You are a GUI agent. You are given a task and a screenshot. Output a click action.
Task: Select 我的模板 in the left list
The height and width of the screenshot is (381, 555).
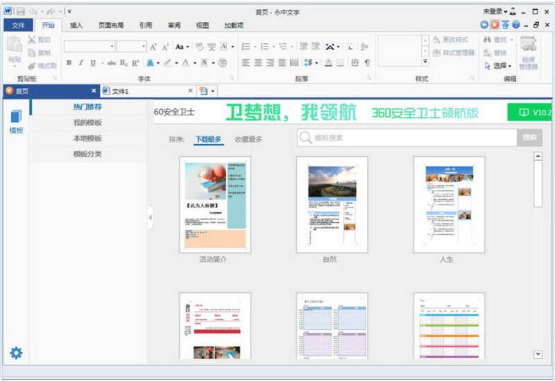click(87, 123)
